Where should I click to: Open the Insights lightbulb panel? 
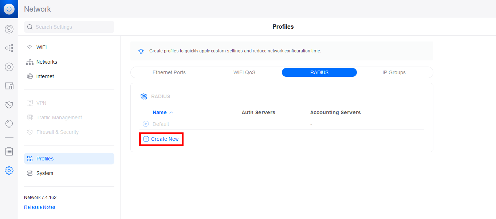9,124
